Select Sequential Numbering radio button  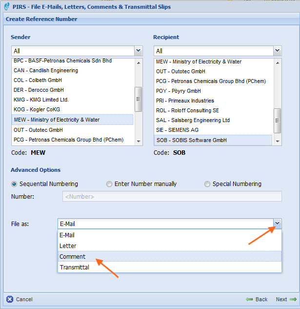click(14, 184)
